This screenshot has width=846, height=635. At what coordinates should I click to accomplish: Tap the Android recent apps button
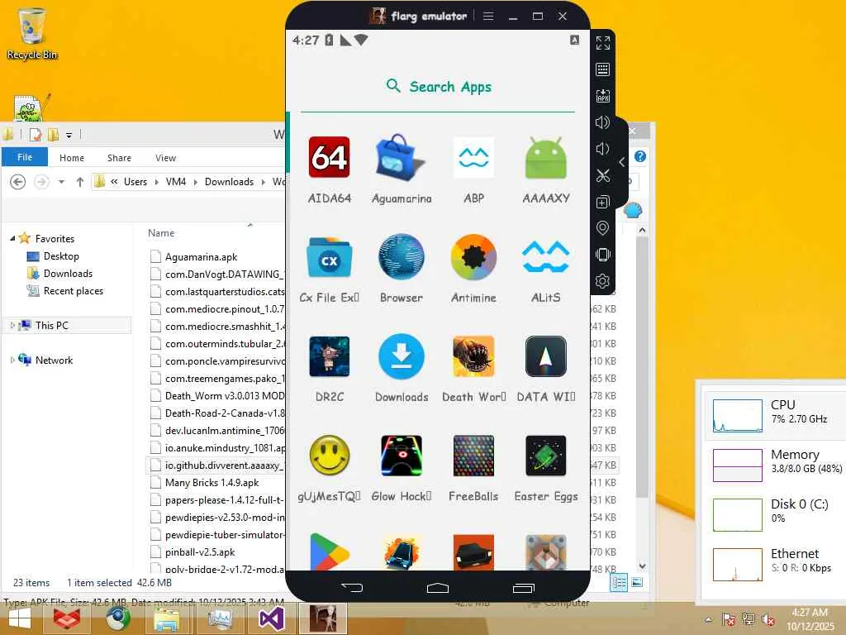[x=523, y=588]
